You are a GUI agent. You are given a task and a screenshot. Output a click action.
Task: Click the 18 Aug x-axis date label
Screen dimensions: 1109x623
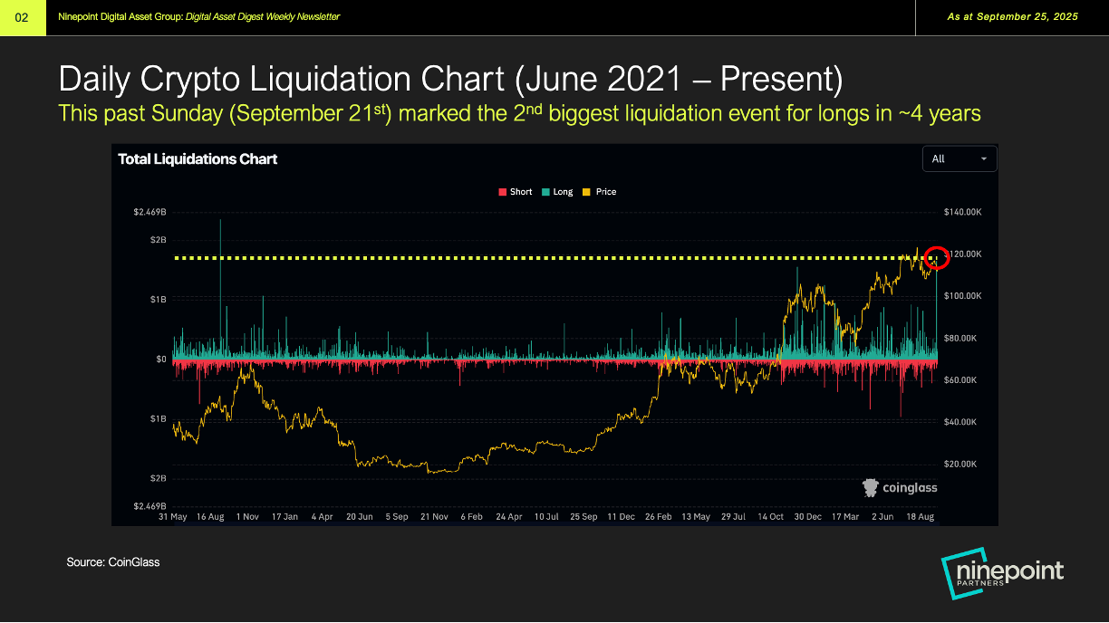[920, 516]
